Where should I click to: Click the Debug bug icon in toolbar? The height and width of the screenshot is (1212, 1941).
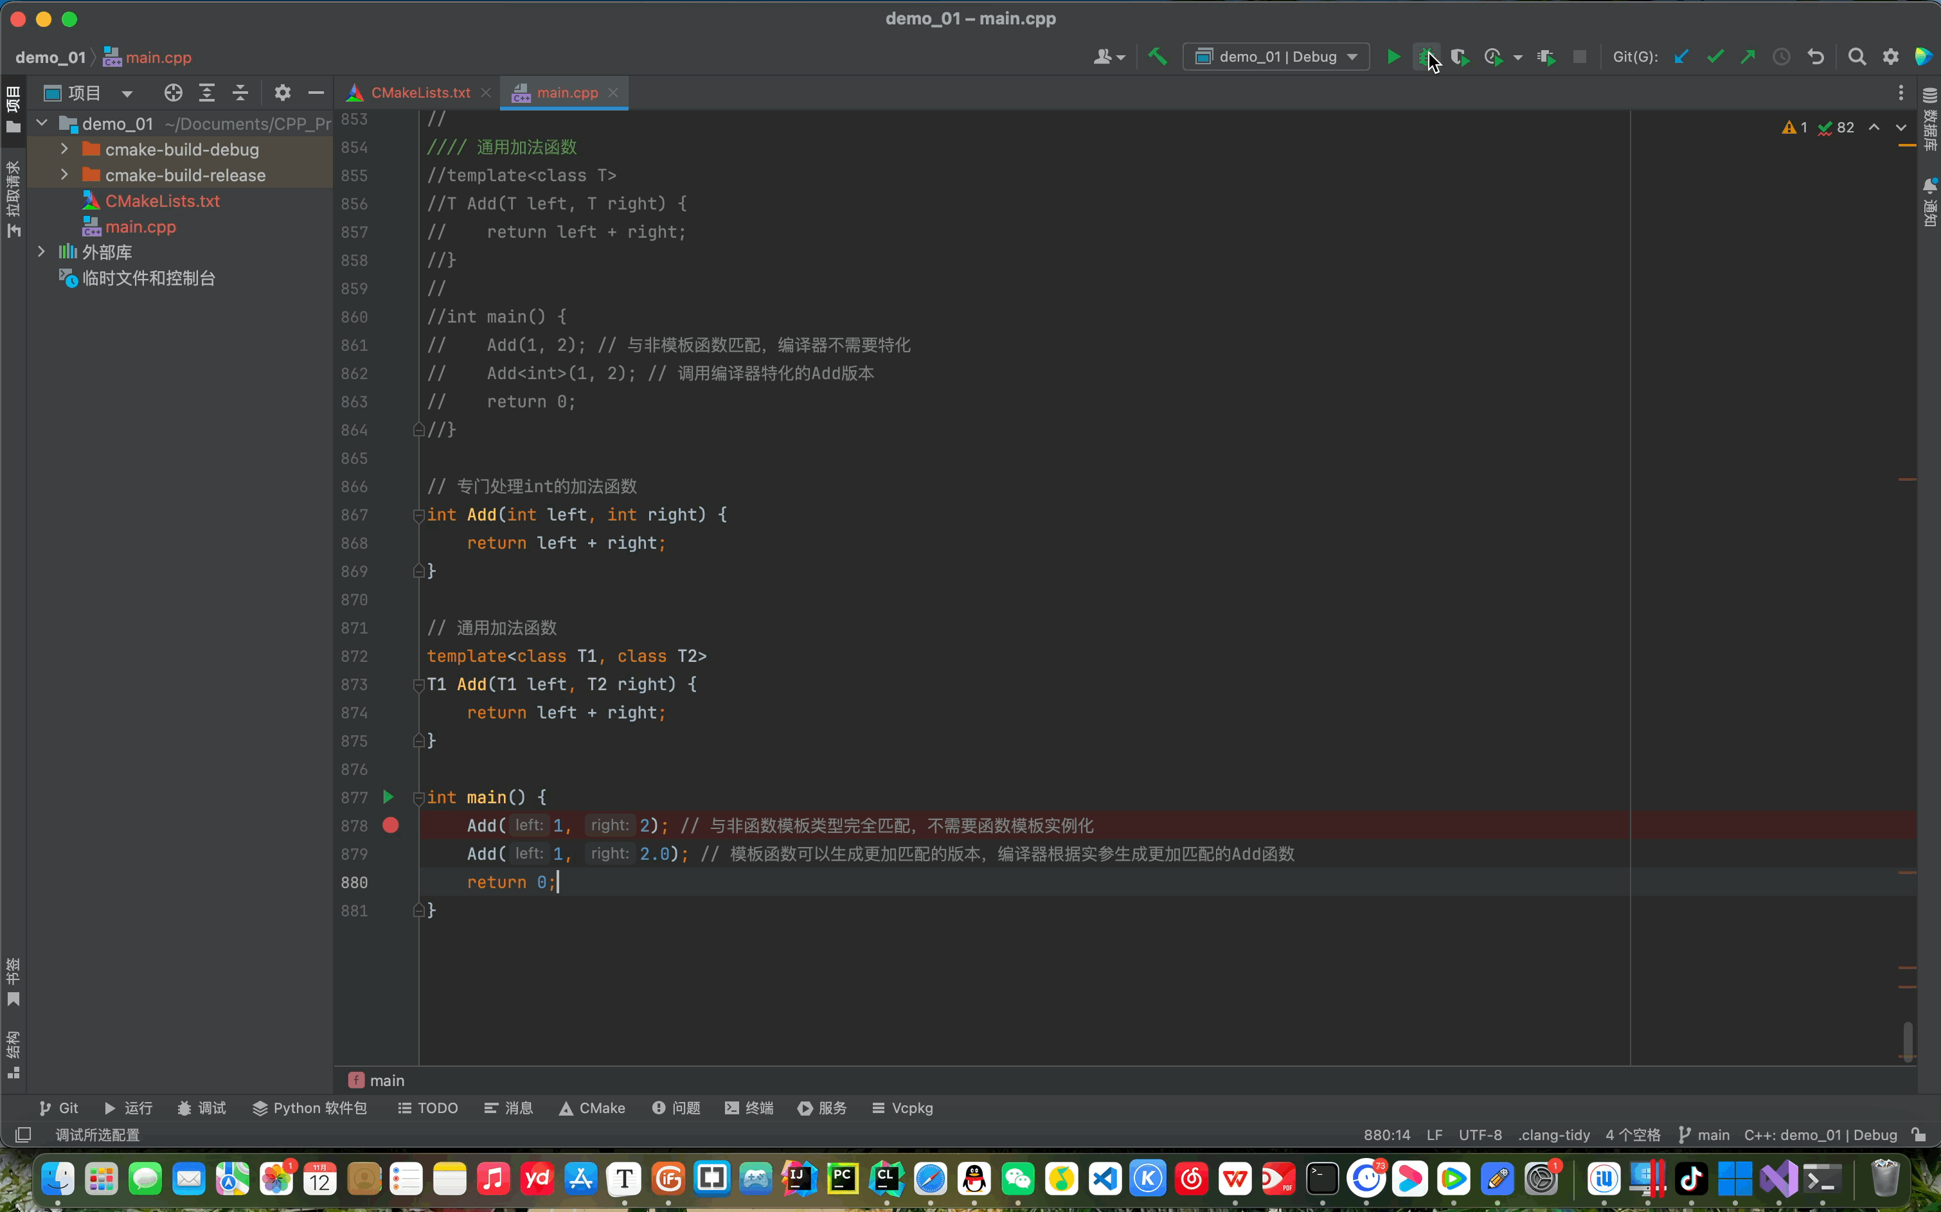click(x=1426, y=57)
